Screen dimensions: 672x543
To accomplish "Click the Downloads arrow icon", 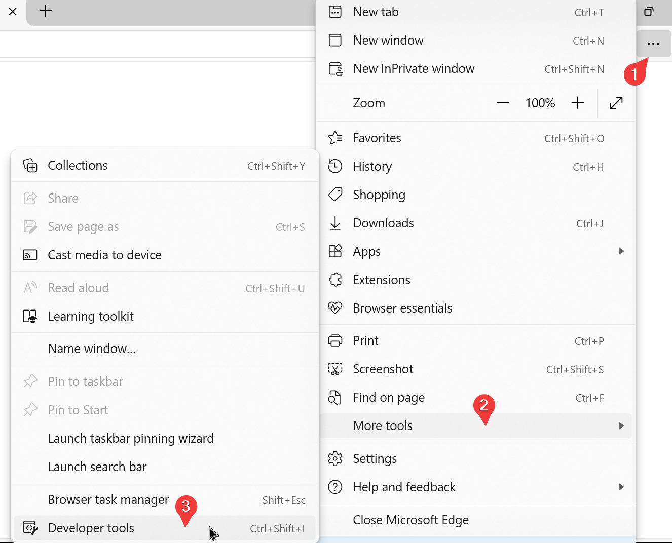I will (x=335, y=223).
